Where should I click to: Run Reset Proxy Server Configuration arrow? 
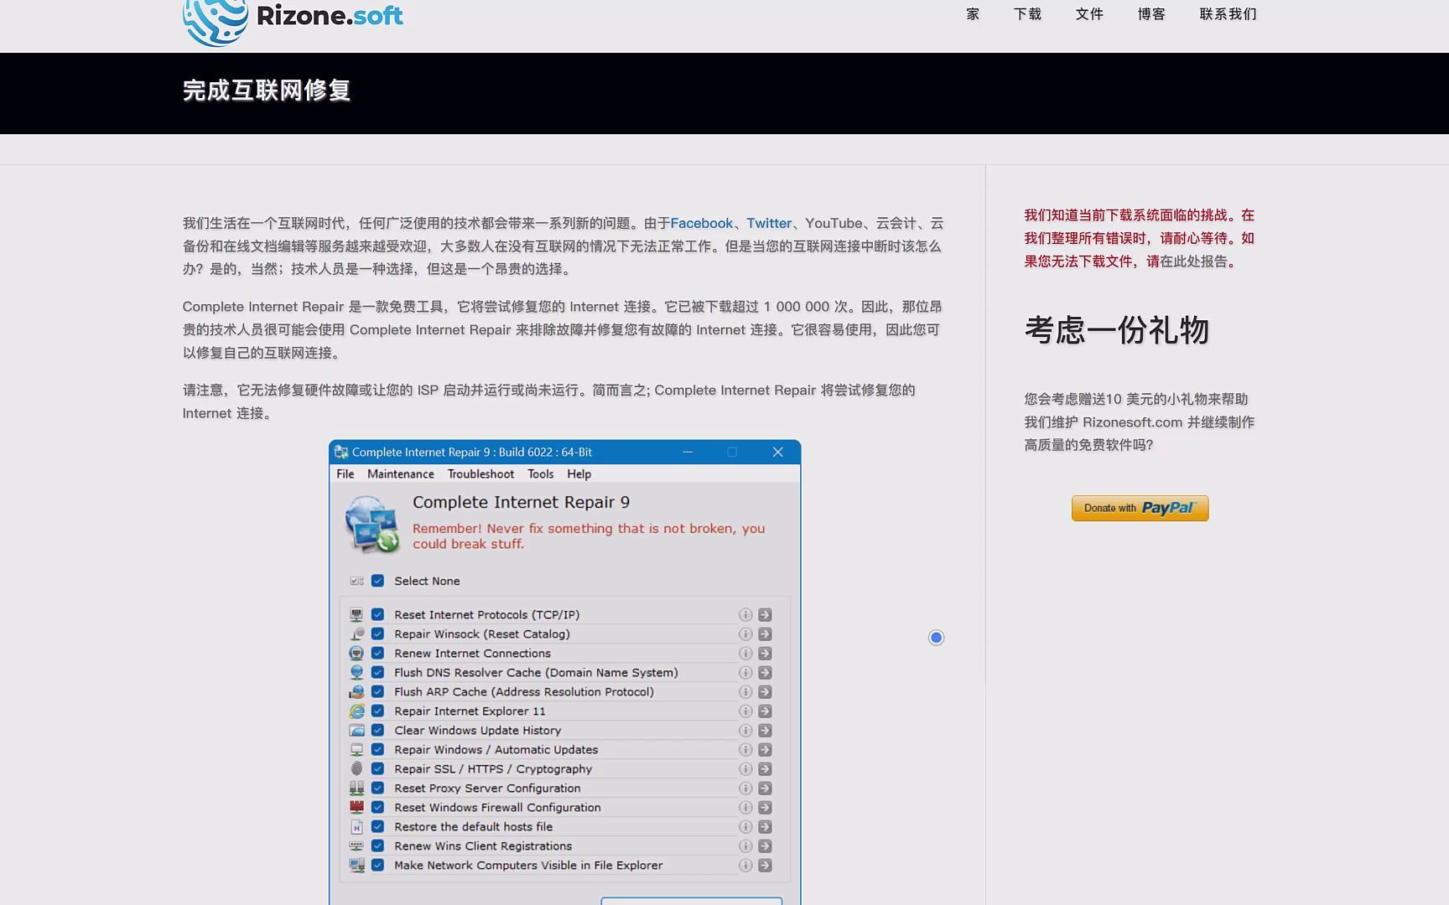[x=765, y=789]
